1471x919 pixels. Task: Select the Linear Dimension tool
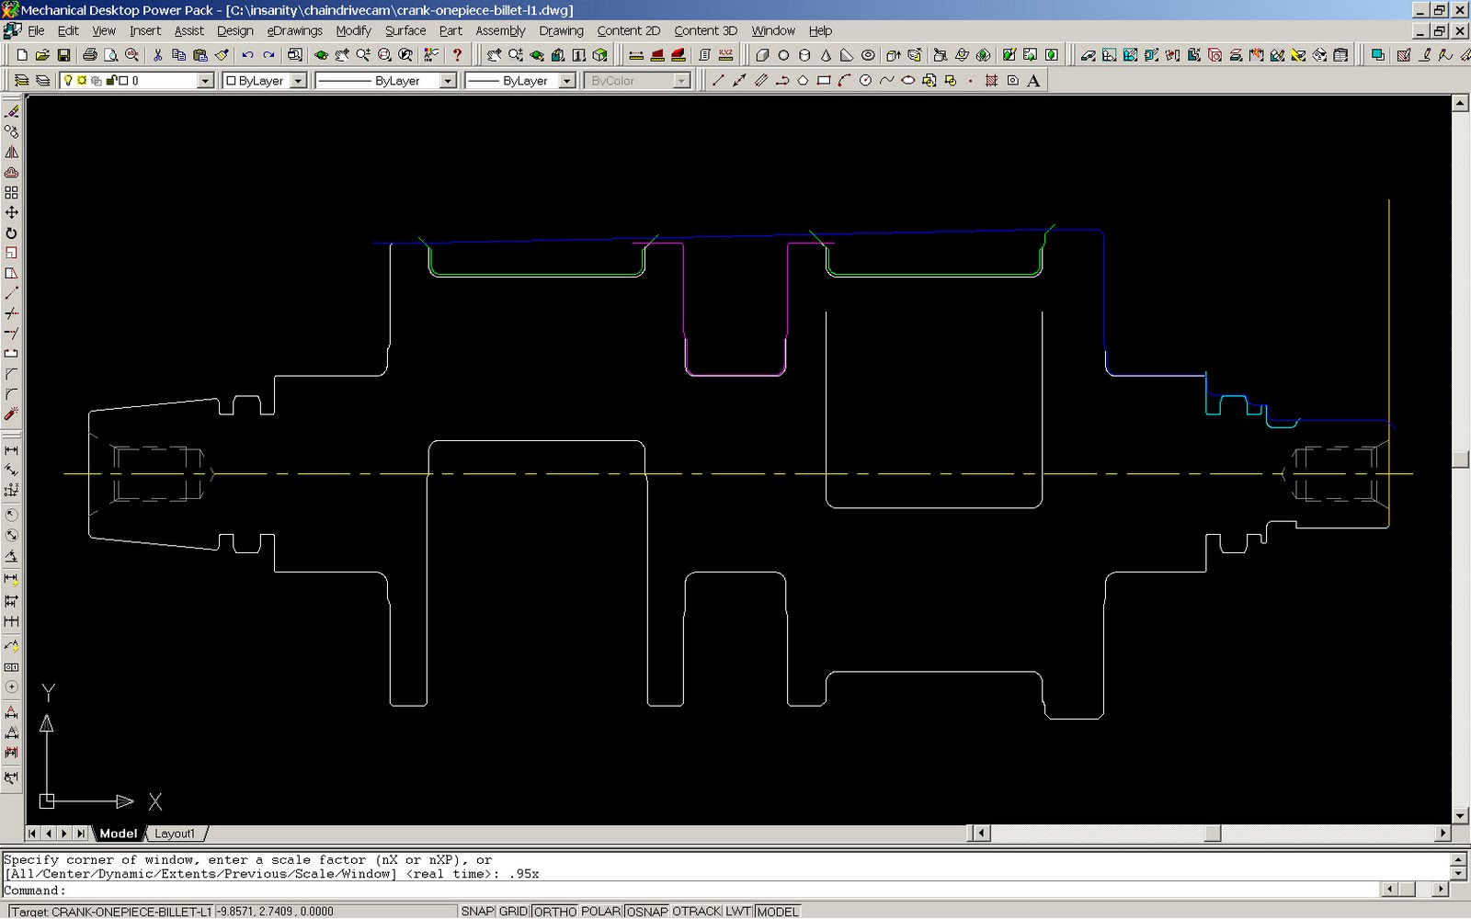click(x=11, y=450)
